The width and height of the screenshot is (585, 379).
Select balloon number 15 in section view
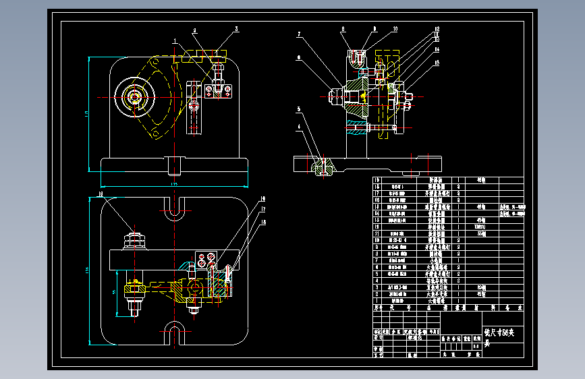(x=437, y=63)
